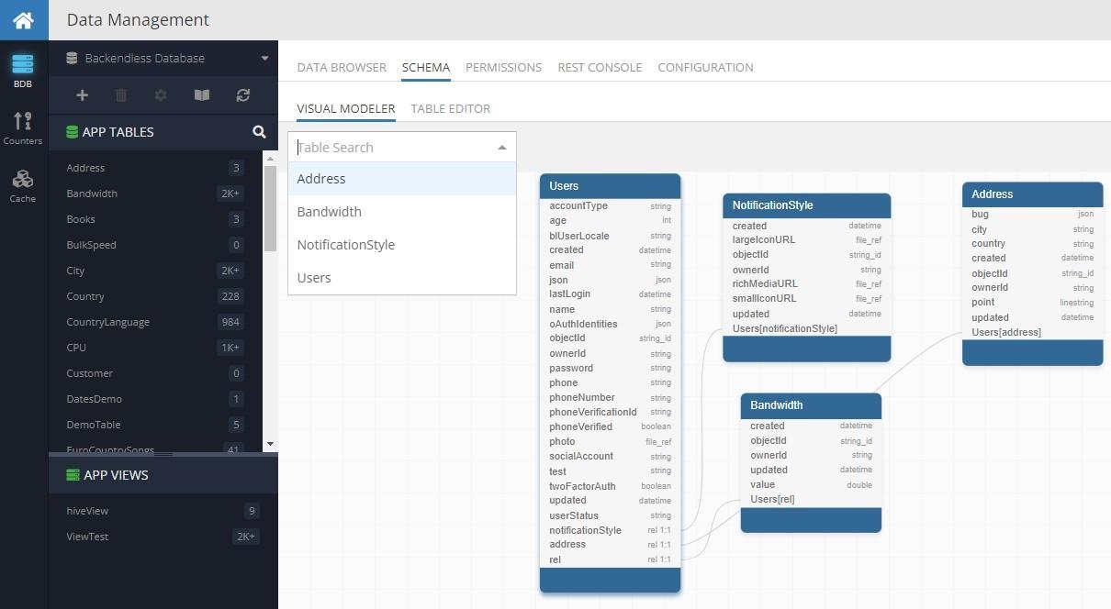This screenshot has height=609, width=1111.
Task: Click the sidebar scrollbar down arrow
Action: click(x=270, y=444)
